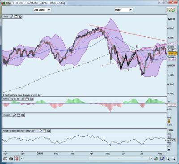Image resolution: width=179 pixels, height=164 pixels.
Task: Toggle the red cursor tool button
Action: (x=17, y=159)
